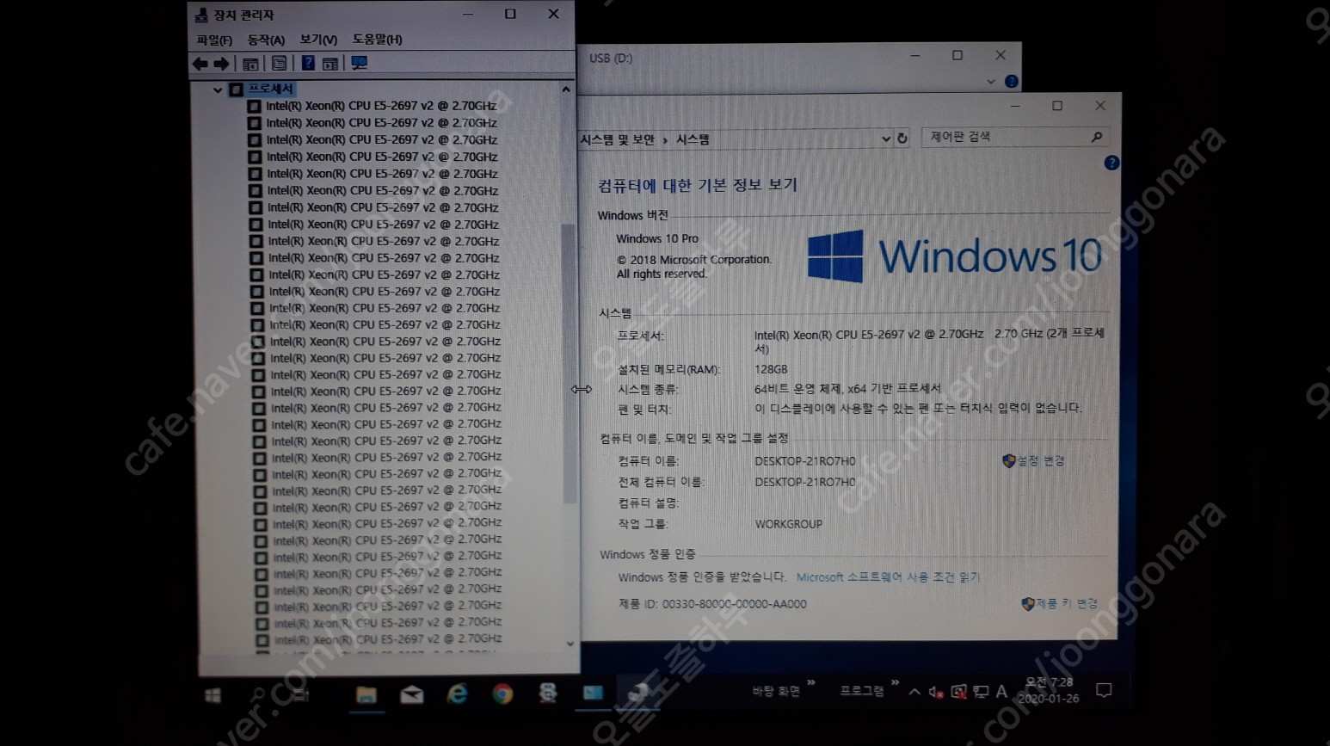The width and height of the screenshot is (1330, 746).
Task: Collapse the 프로세서 tree node
Action: pyautogui.click(x=218, y=89)
